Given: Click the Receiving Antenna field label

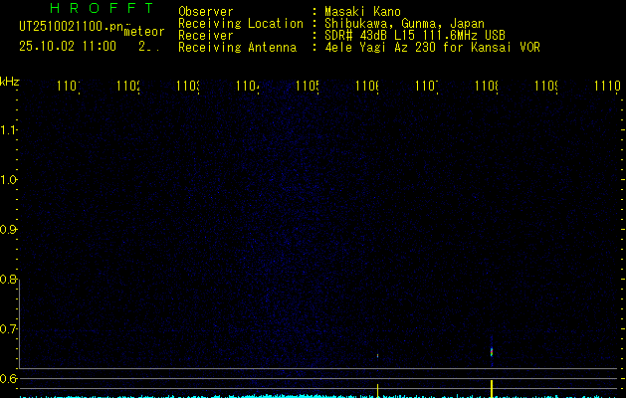Looking at the screenshot, I should (x=236, y=47).
